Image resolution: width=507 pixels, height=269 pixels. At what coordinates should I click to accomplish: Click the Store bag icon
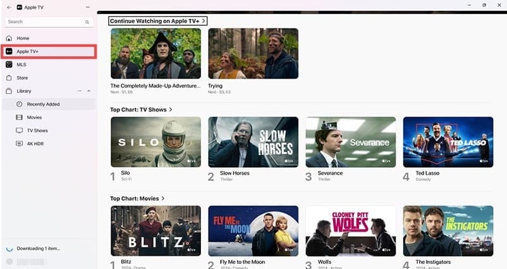(x=9, y=78)
